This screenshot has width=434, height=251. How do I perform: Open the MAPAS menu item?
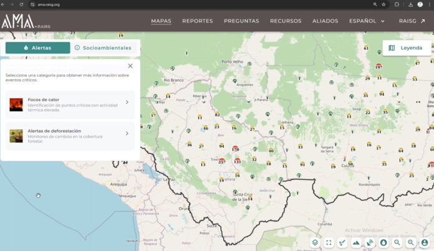click(x=161, y=21)
